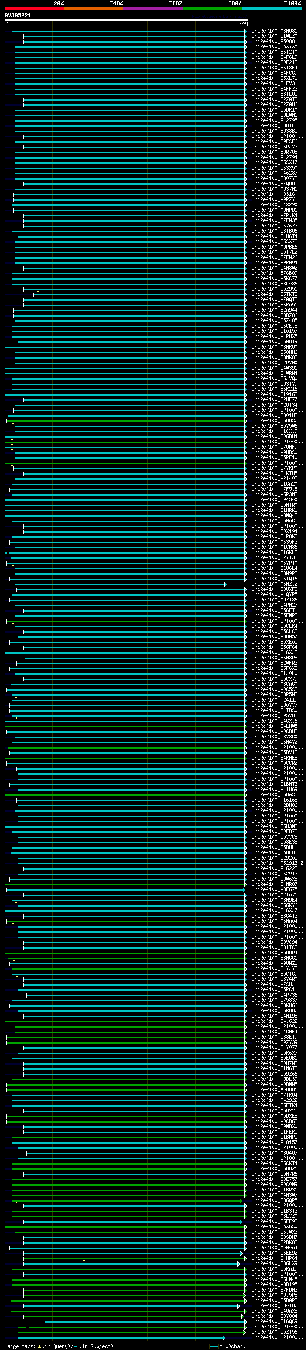Viewport: 306px width, 1350px height.
Task: Select hit label UniRef100_Q8IBQ6
Action: [x=274, y=231]
